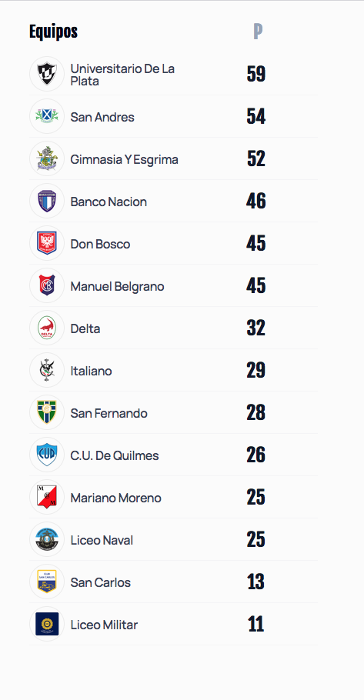The height and width of the screenshot is (700, 364).
Task: Open the Manuel Belgrano club badge
Action: [x=47, y=285]
